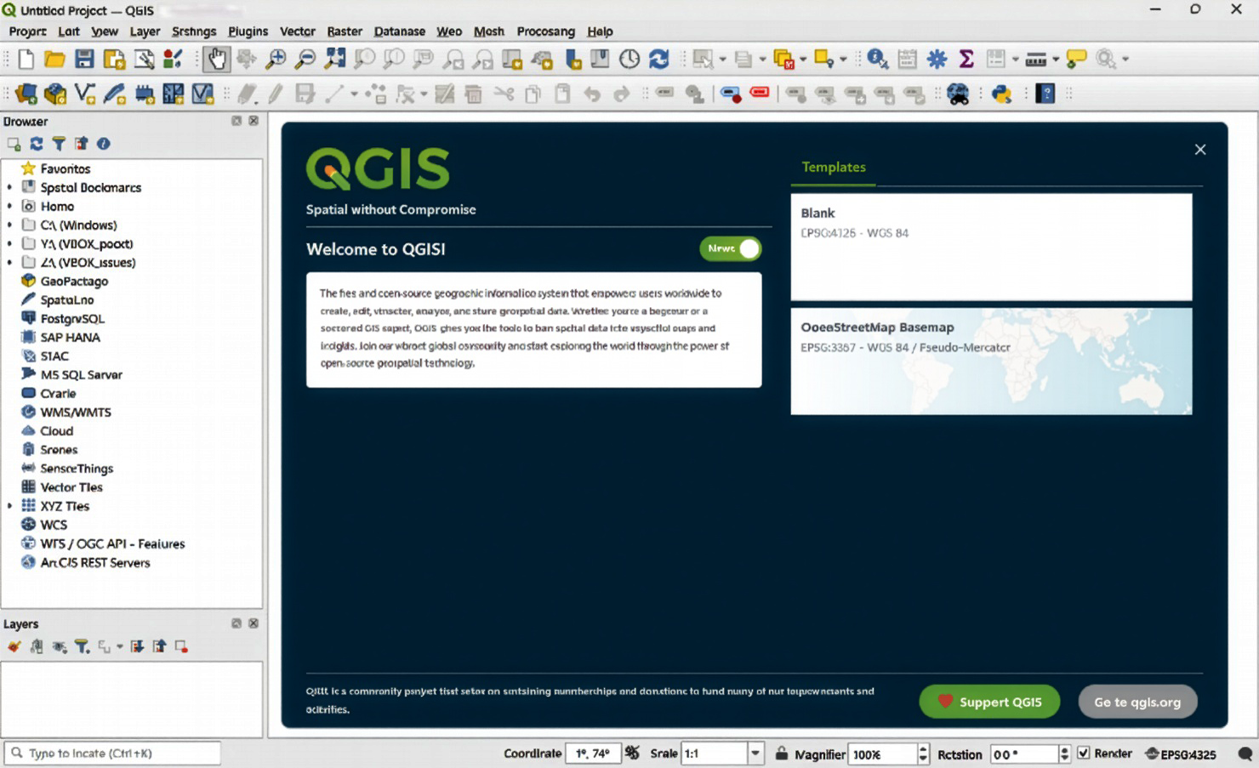
Task: Click the Zoom In magnifier tool
Action: [276, 59]
